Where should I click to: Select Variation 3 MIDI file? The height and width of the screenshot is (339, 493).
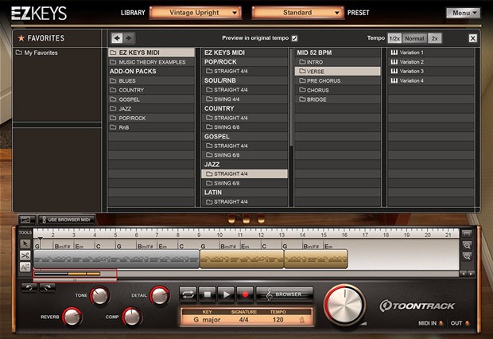click(x=431, y=71)
